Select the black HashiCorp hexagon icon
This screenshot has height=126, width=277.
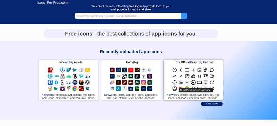75,76
